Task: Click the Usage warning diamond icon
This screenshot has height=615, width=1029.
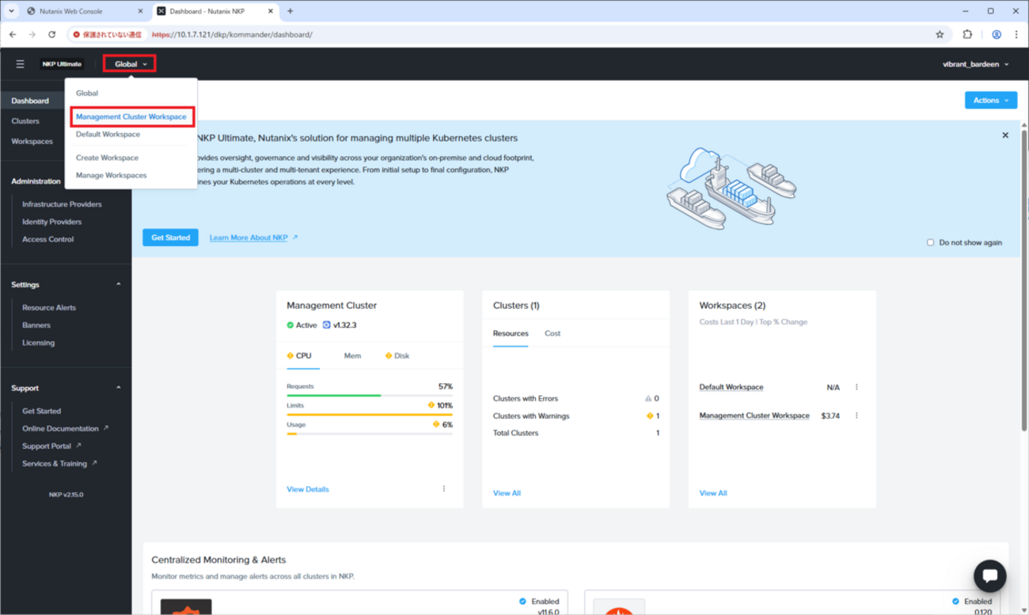Action: coord(436,424)
